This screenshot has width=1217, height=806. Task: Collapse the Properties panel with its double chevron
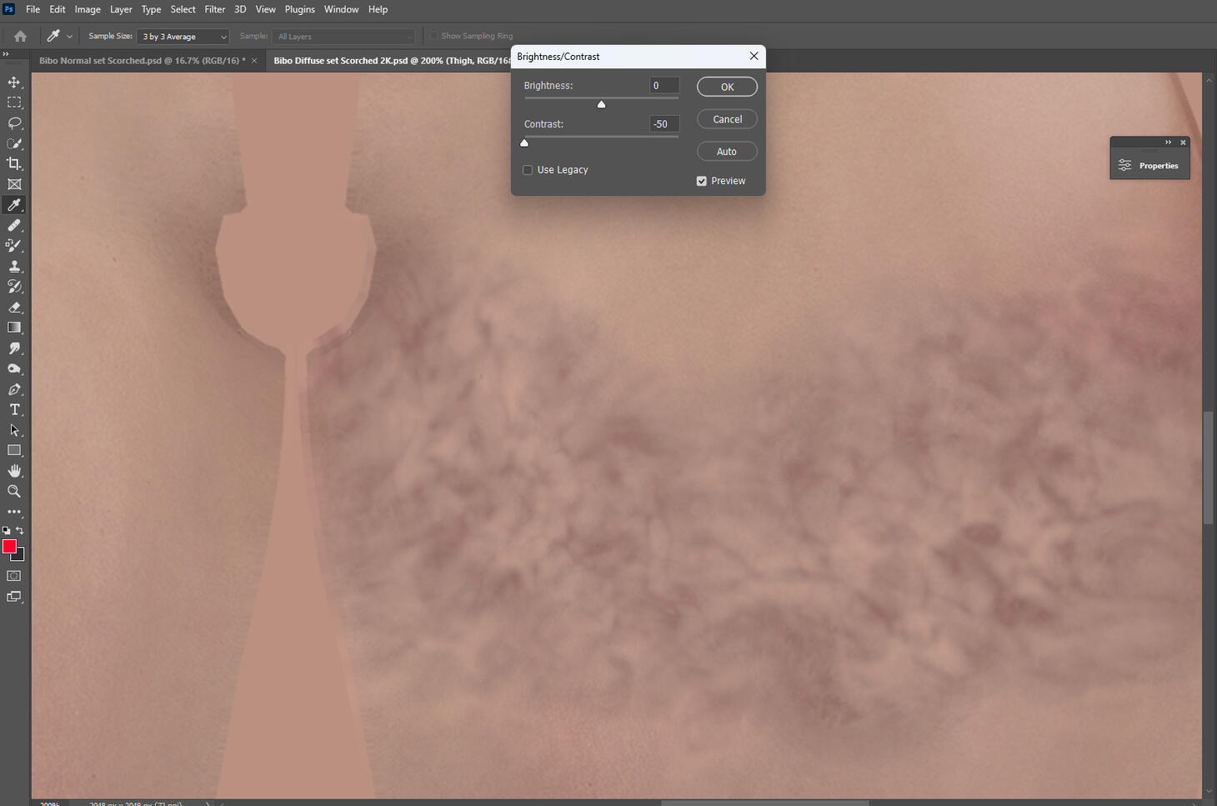click(1167, 143)
